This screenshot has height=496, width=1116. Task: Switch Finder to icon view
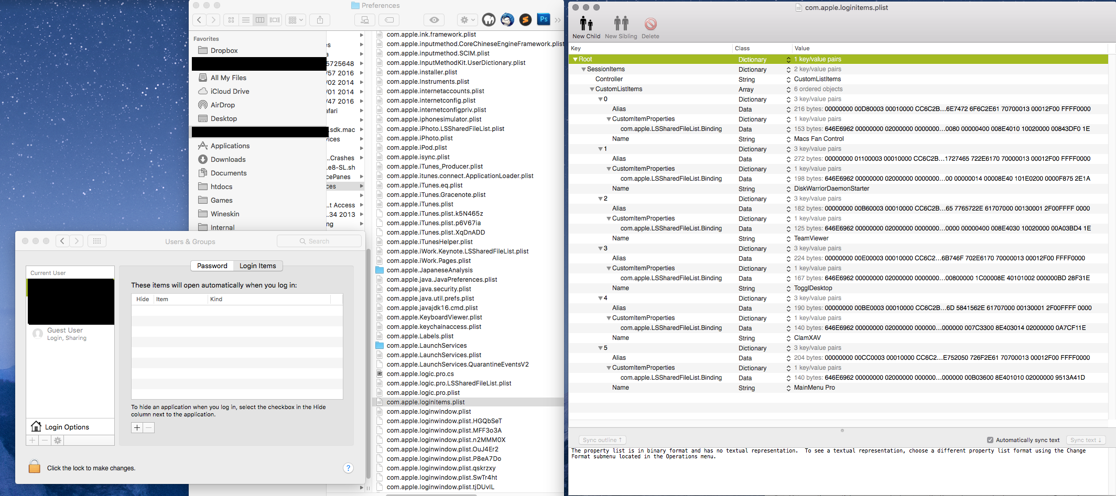click(231, 20)
